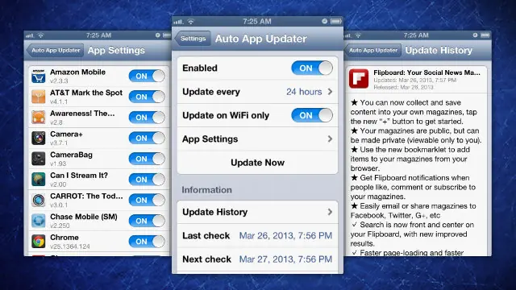Viewport: 516px width, 290px height.
Task: Tap Chrome version v25.1364.124
Action: 70,246
